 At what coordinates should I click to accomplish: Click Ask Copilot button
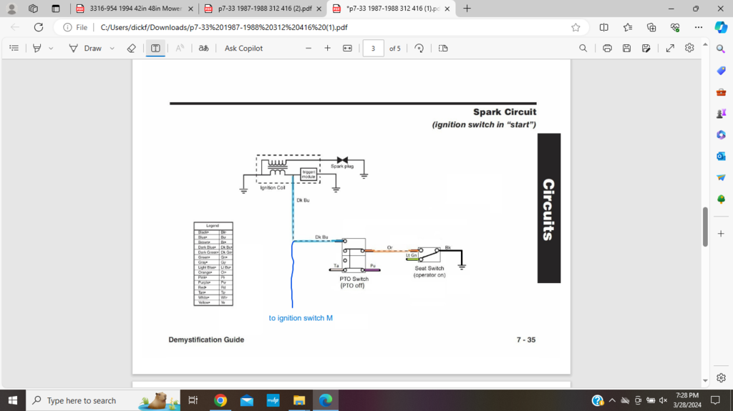(243, 48)
